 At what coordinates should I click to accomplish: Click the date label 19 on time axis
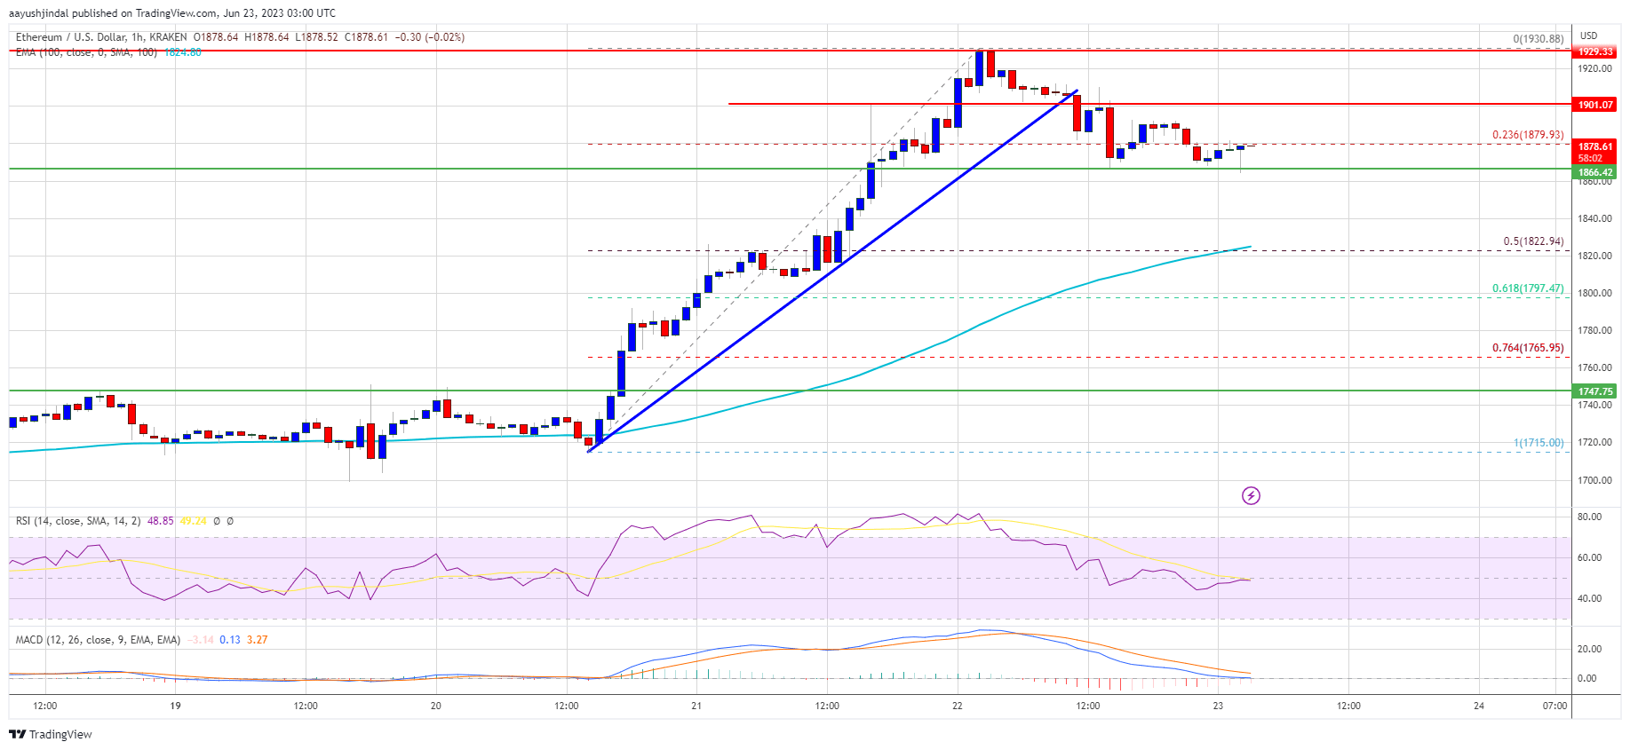tap(176, 707)
